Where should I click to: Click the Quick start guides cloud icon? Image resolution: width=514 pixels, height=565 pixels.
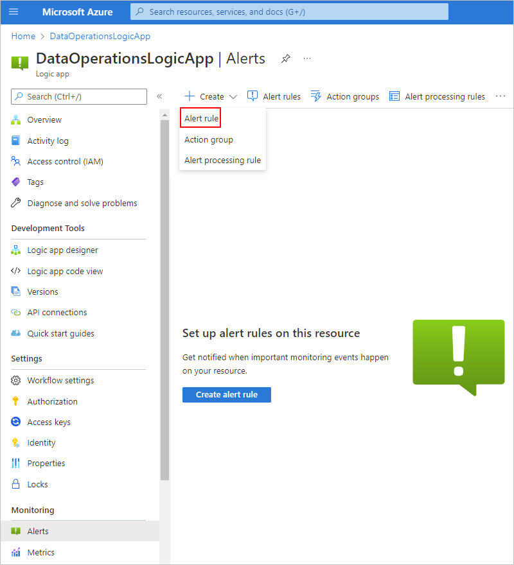16,333
